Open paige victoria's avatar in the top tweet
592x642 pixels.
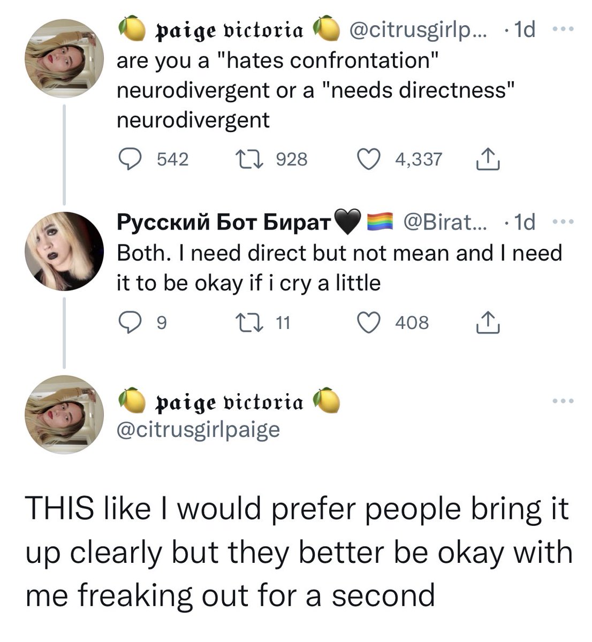point(65,59)
